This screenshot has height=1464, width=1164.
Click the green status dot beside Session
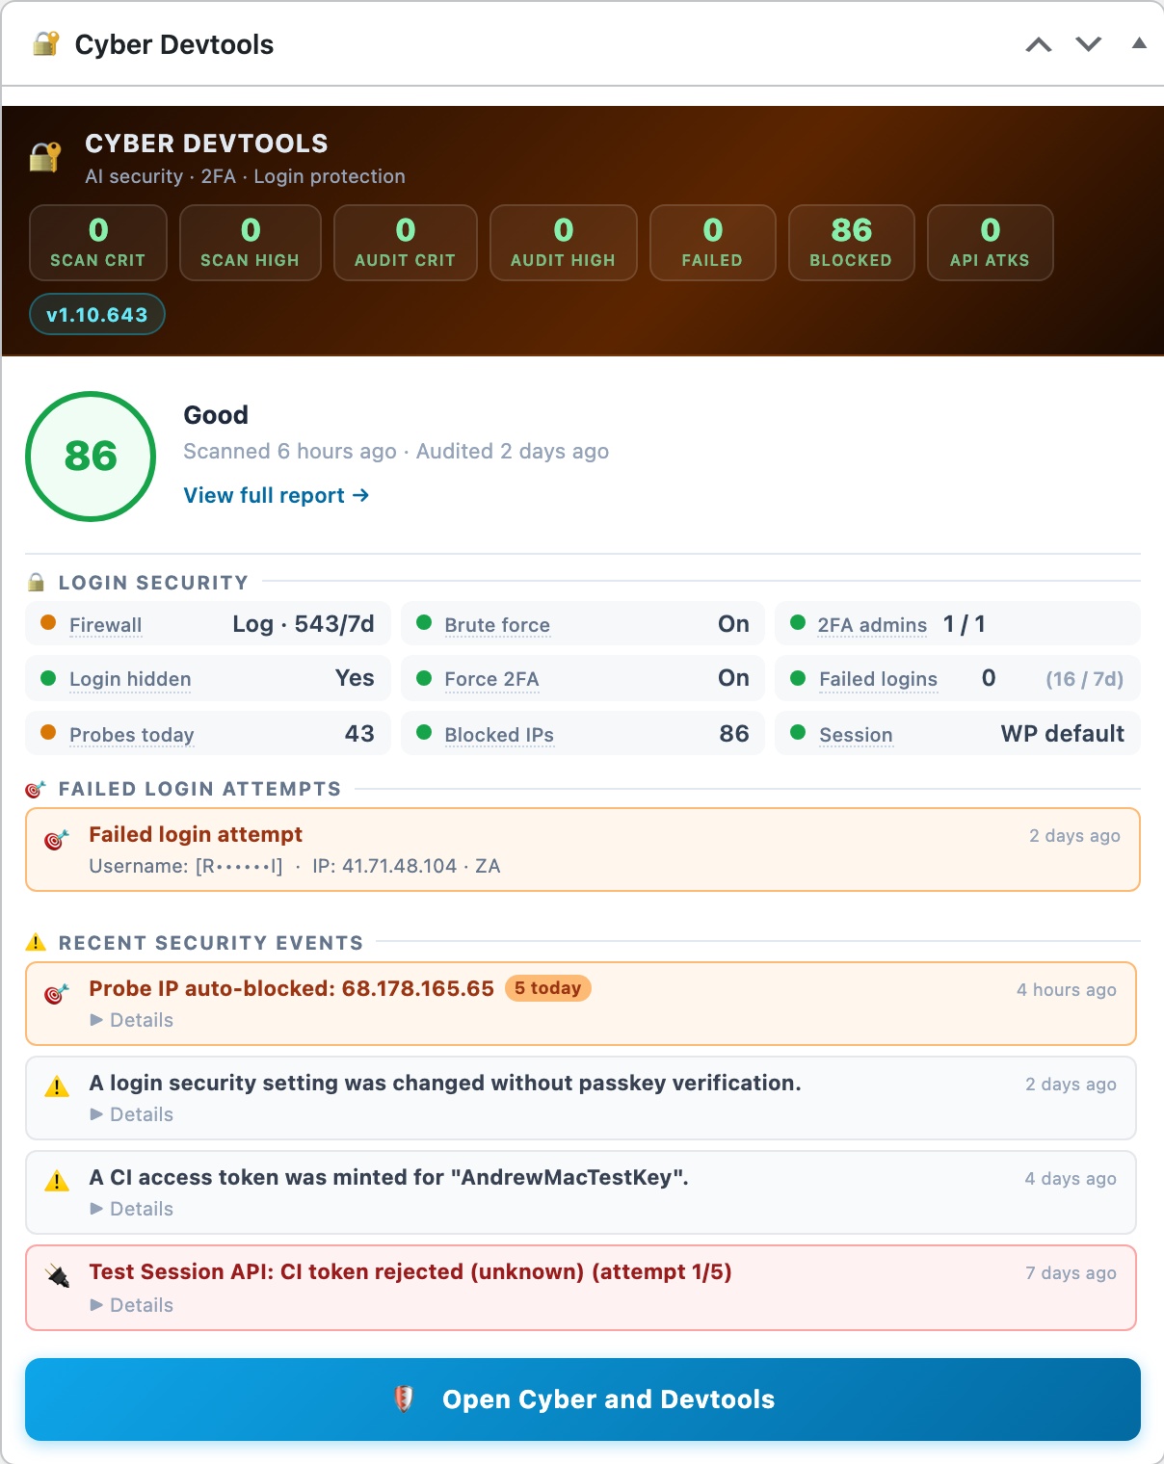coord(798,732)
